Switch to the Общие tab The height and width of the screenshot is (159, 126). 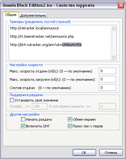coord(11,15)
